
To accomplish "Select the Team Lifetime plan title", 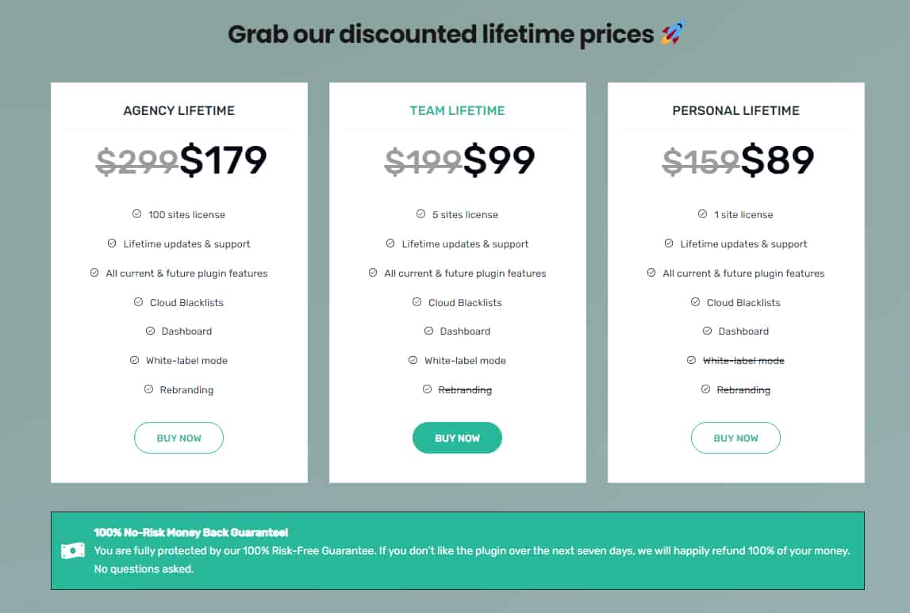I will click(457, 111).
